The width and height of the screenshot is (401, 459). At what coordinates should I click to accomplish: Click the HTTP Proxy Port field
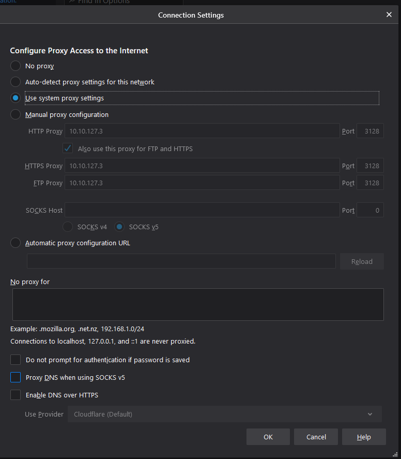[370, 131]
